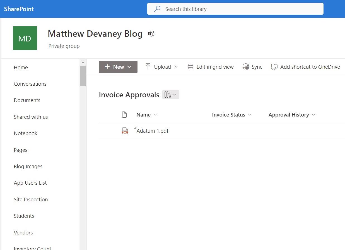Select the Adatum 1.pdf file name
345x250 pixels.
[x=153, y=131]
